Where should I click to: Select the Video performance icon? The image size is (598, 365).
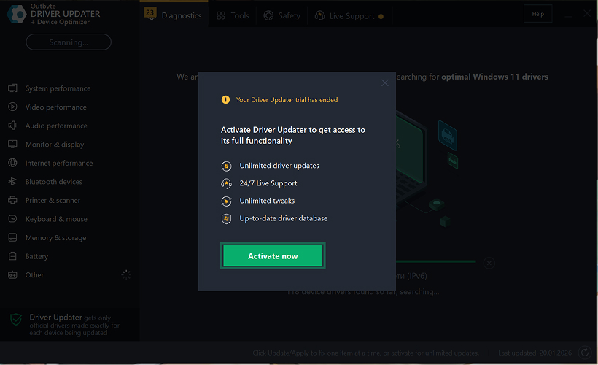(12, 107)
